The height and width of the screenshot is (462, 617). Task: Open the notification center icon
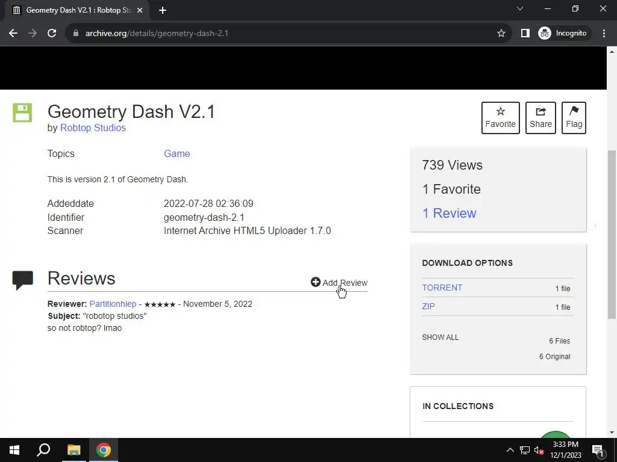coord(597,450)
